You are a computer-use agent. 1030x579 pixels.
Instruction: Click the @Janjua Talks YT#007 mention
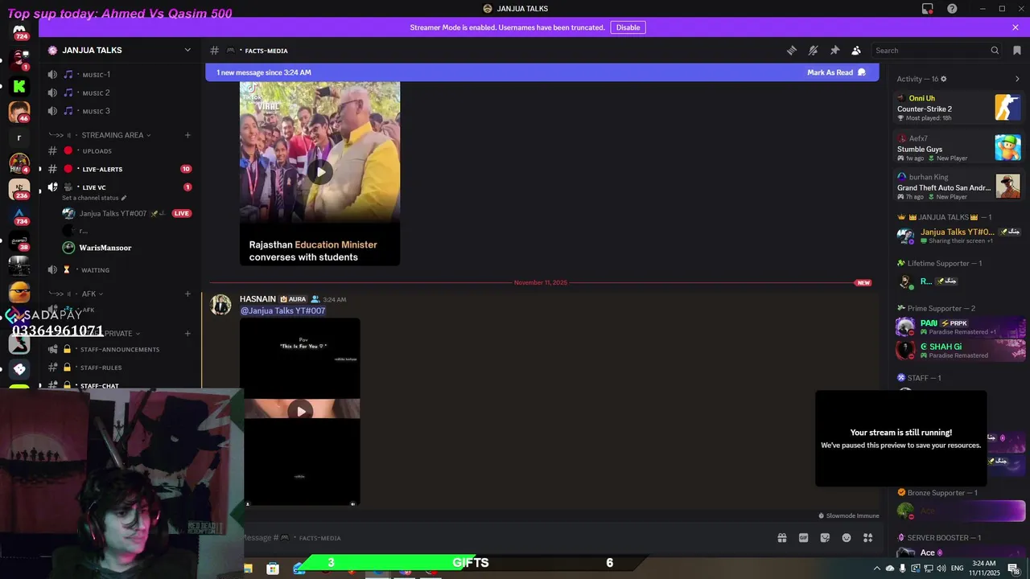[x=282, y=310]
